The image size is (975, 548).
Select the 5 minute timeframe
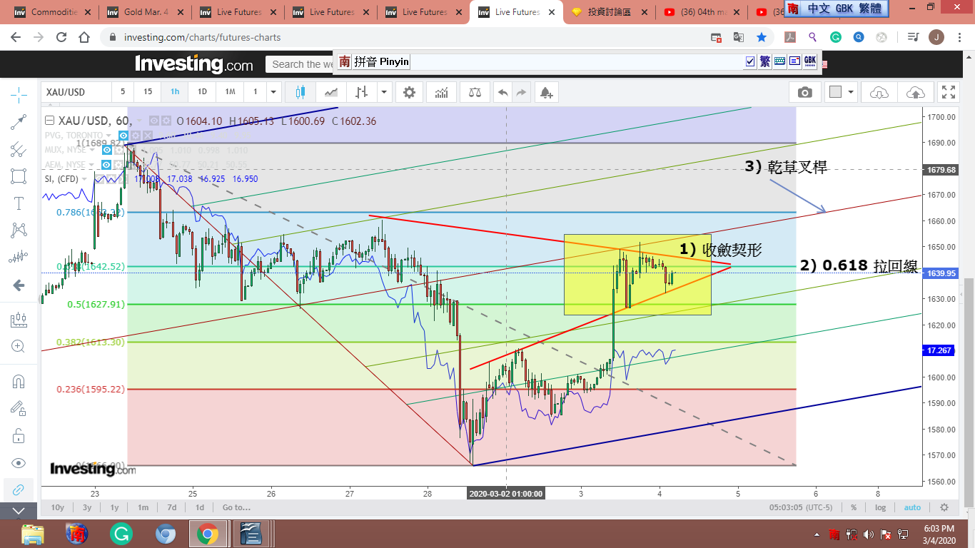click(123, 92)
